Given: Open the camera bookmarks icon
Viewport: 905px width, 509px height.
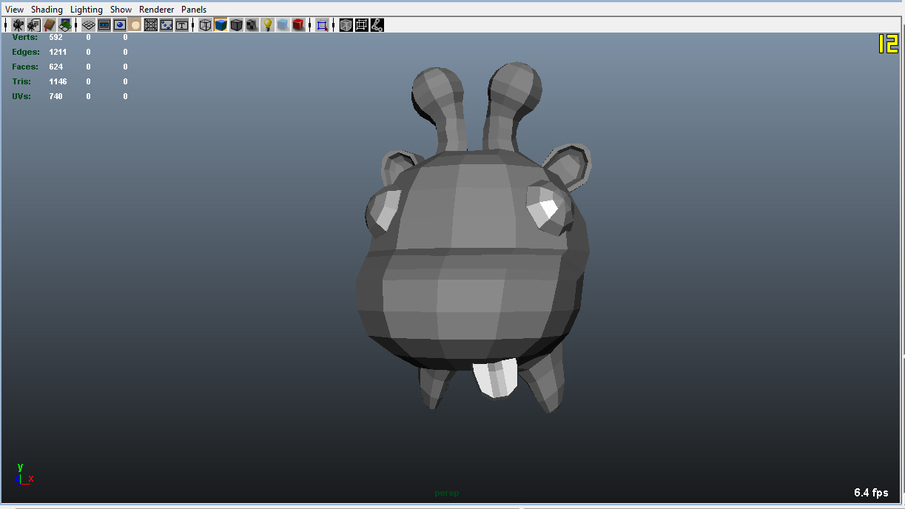Looking at the screenshot, I should 49,24.
